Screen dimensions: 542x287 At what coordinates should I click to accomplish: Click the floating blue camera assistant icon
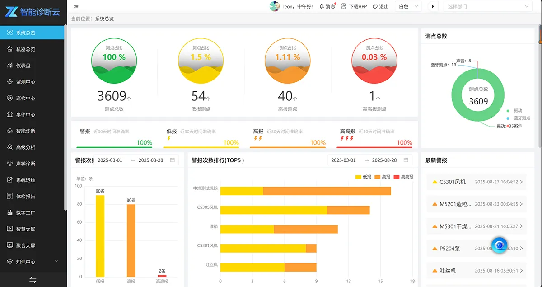point(499,245)
